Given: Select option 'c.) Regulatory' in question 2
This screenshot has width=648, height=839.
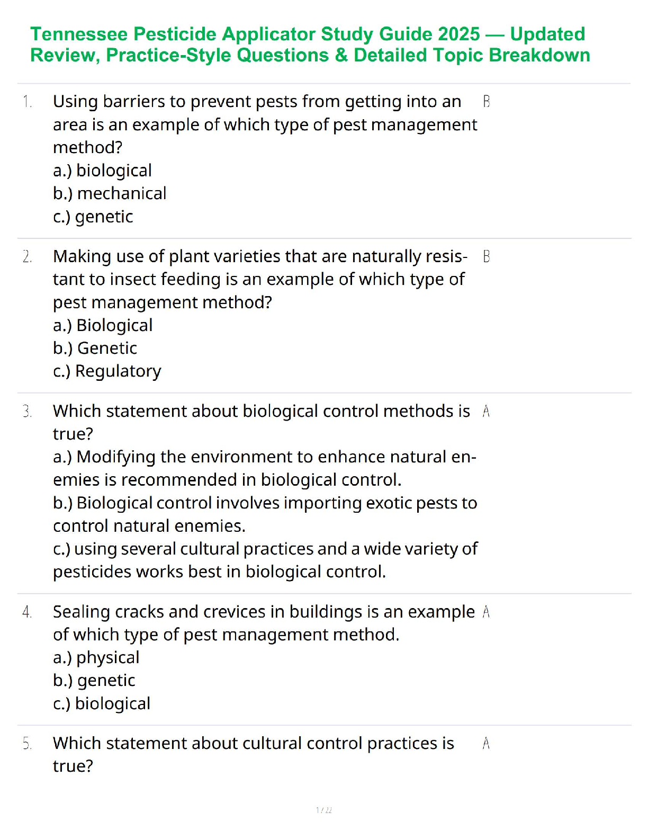Looking at the screenshot, I should 107,371.
